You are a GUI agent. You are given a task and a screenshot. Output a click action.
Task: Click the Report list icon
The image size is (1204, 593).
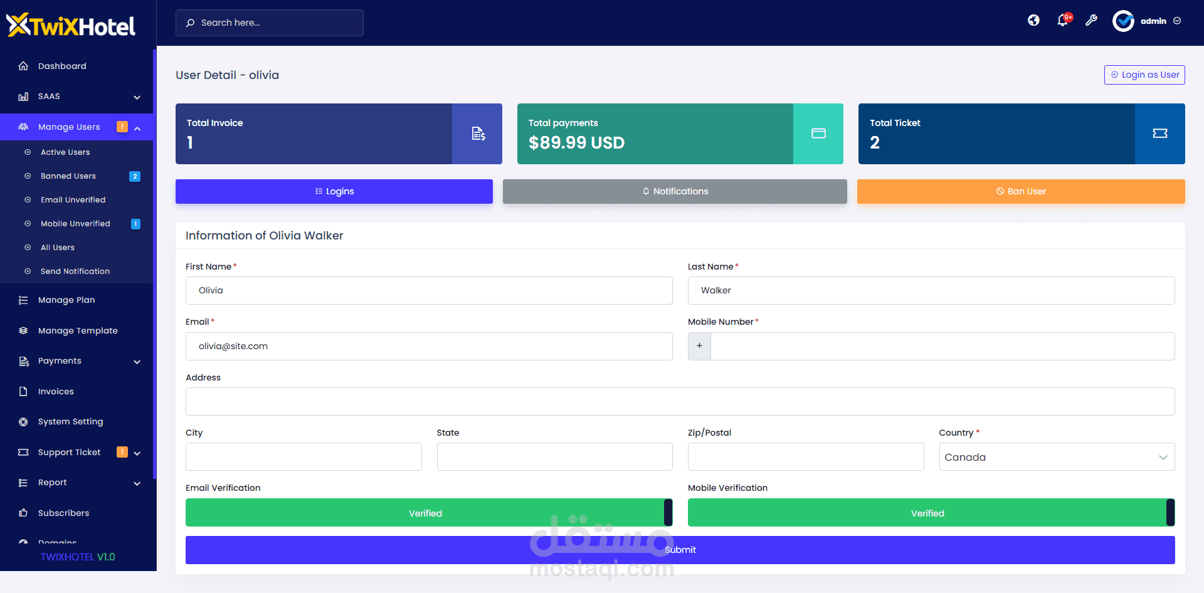[x=23, y=483]
